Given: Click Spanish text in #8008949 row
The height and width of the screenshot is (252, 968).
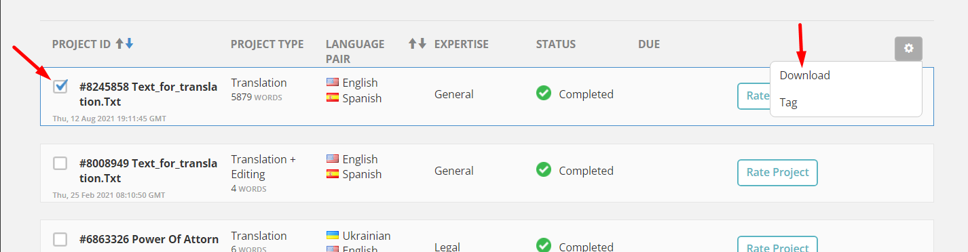Looking at the screenshot, I should (362, 174).
